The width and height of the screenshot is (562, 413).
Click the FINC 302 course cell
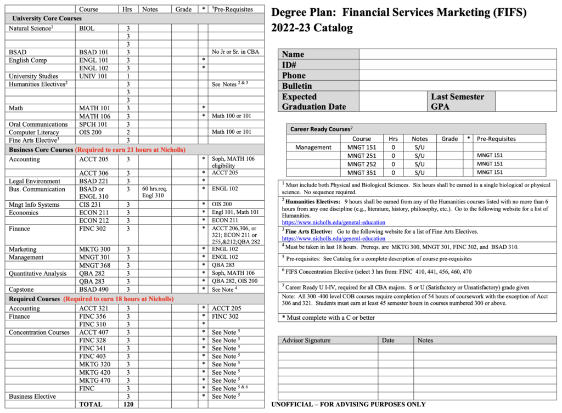tap(97, 235)
